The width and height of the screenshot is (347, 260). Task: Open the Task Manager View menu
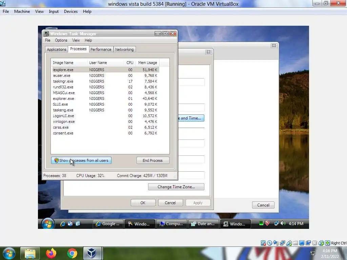tap(76, 40)
